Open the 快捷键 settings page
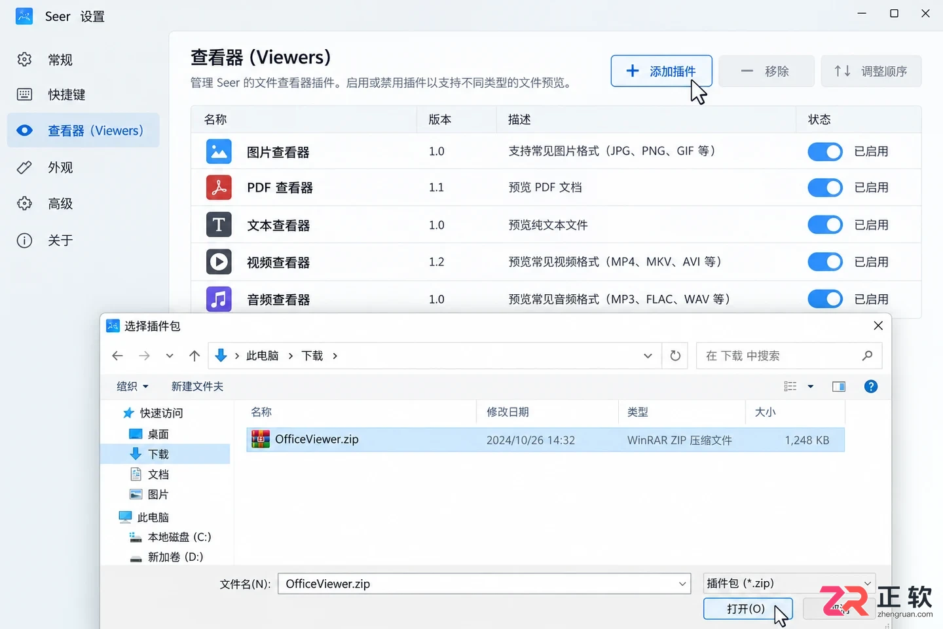943x629 pixels. (83, 94)
